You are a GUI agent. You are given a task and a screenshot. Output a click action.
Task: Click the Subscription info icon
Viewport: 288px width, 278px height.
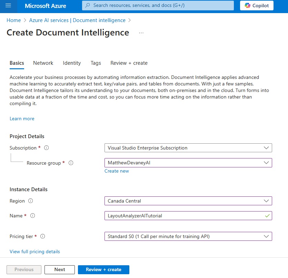pos(47,148)
